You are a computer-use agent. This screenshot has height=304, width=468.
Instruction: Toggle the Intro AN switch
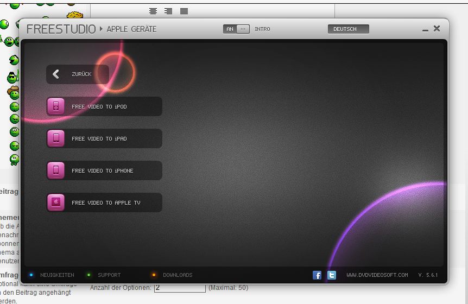click(237, 29)
